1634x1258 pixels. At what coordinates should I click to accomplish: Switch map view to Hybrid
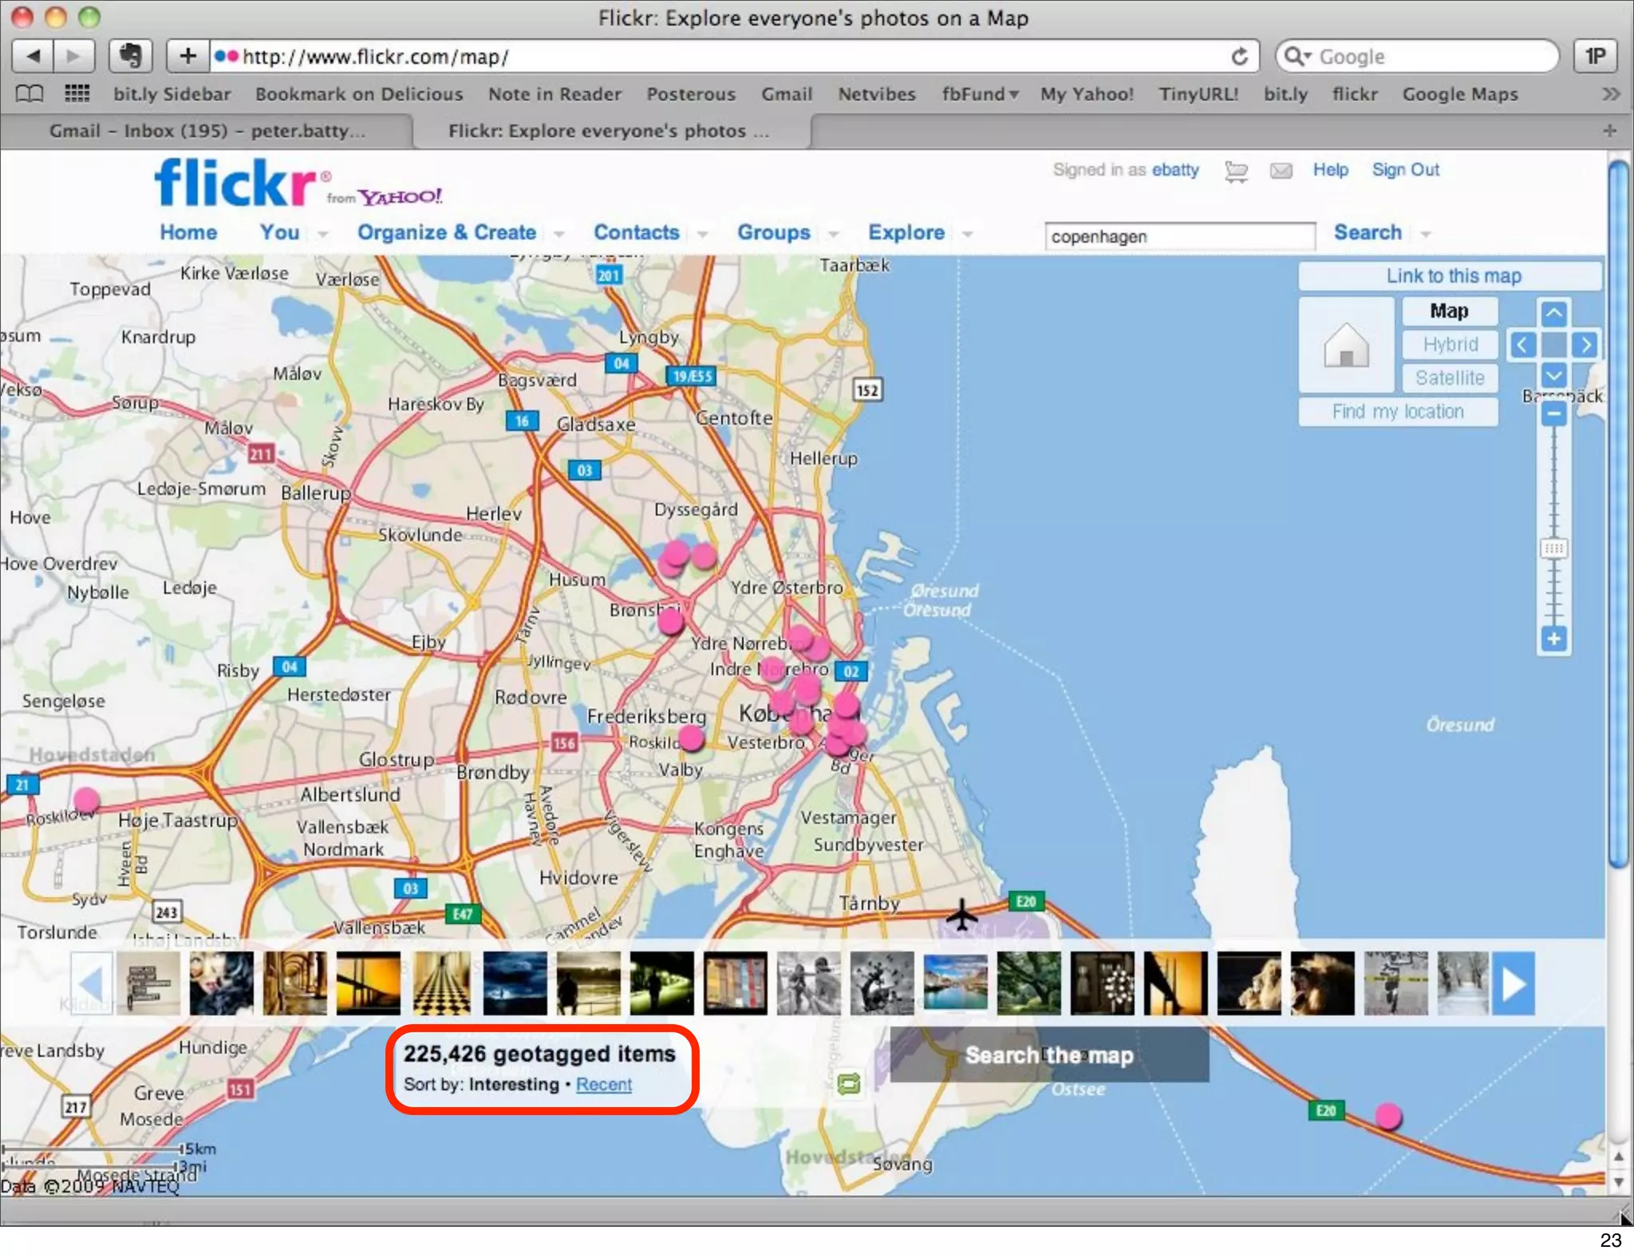(1450, 345)
